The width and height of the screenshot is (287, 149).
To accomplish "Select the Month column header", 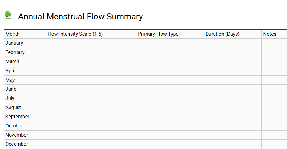I will [x=25, y=34].
